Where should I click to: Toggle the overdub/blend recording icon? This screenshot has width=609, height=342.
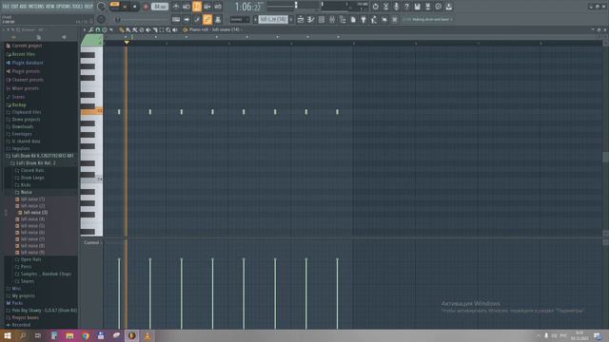[x=207, y=7]
